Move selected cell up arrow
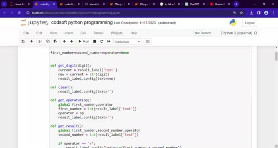 64,42
